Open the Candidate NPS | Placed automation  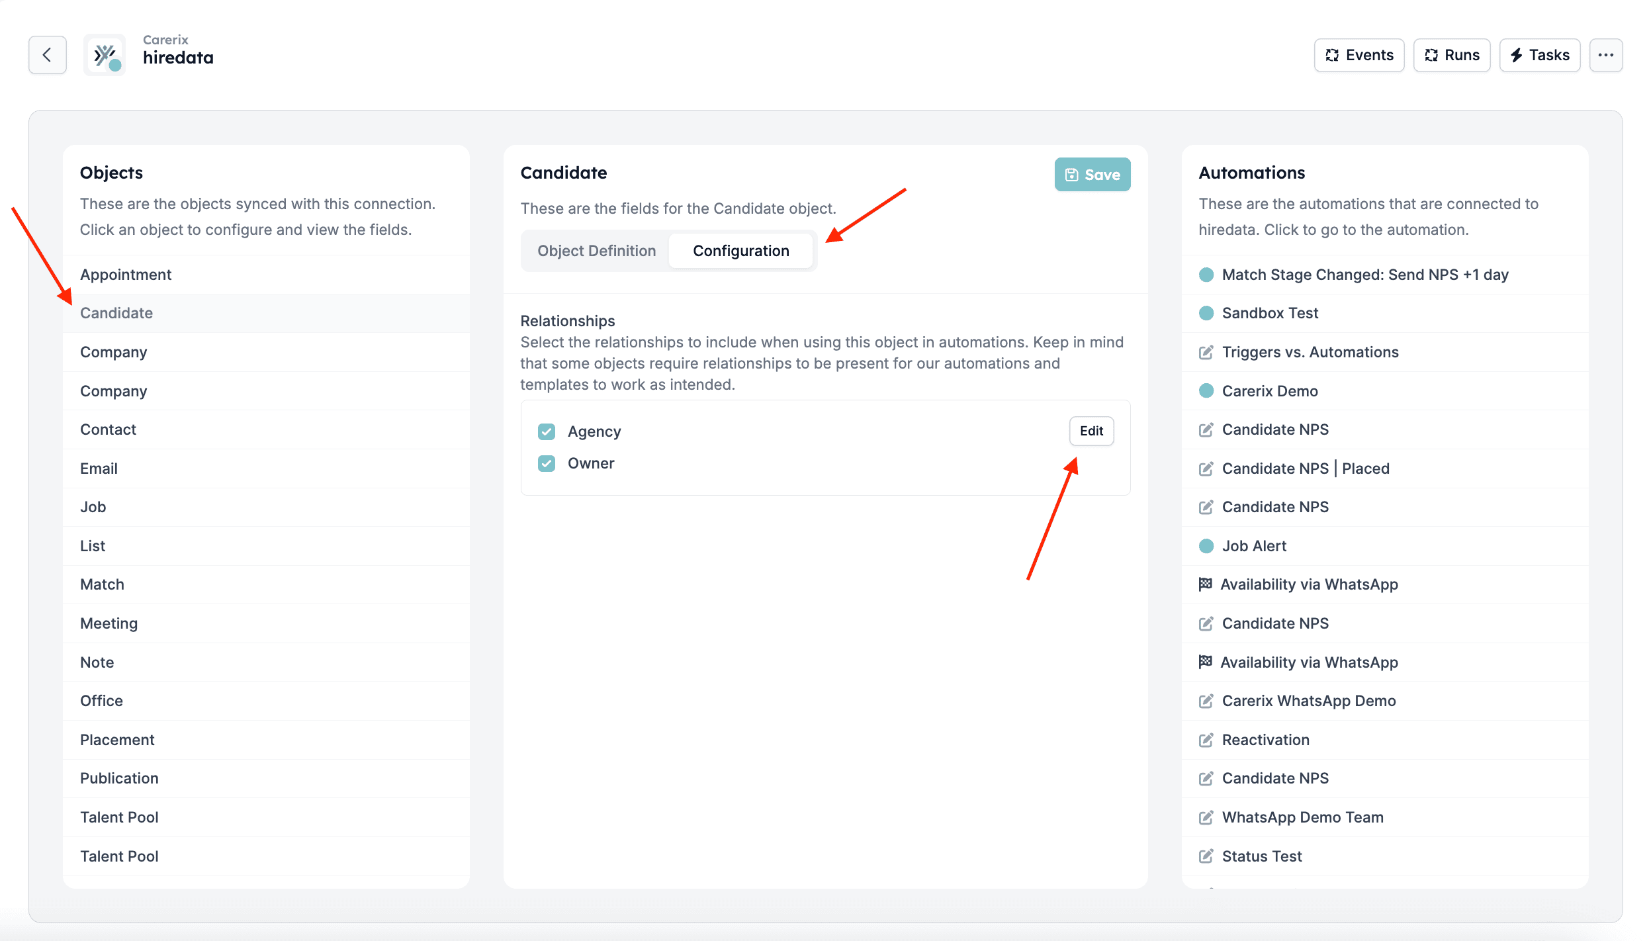1385,469
